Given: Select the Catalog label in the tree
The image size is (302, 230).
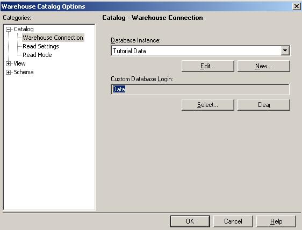Looking at the screenshot, I should pos(24,29).
